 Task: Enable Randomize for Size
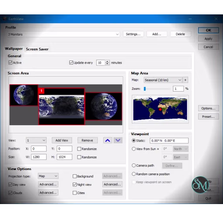pos(79,157)
